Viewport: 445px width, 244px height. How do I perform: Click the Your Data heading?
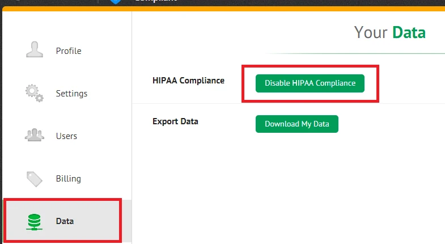[389, 32]
